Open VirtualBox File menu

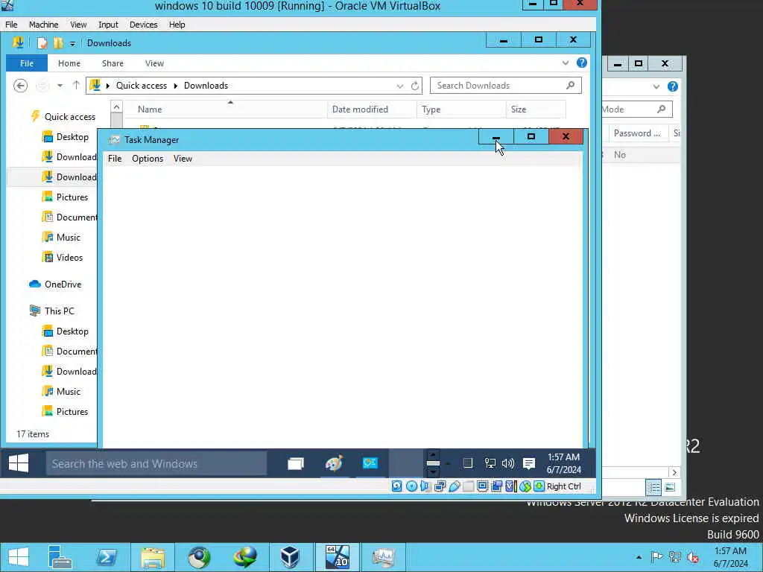(11, 25)
